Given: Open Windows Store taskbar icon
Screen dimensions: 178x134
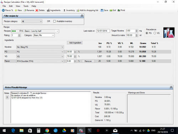Looking at the screenshot, I should point(30,130).
